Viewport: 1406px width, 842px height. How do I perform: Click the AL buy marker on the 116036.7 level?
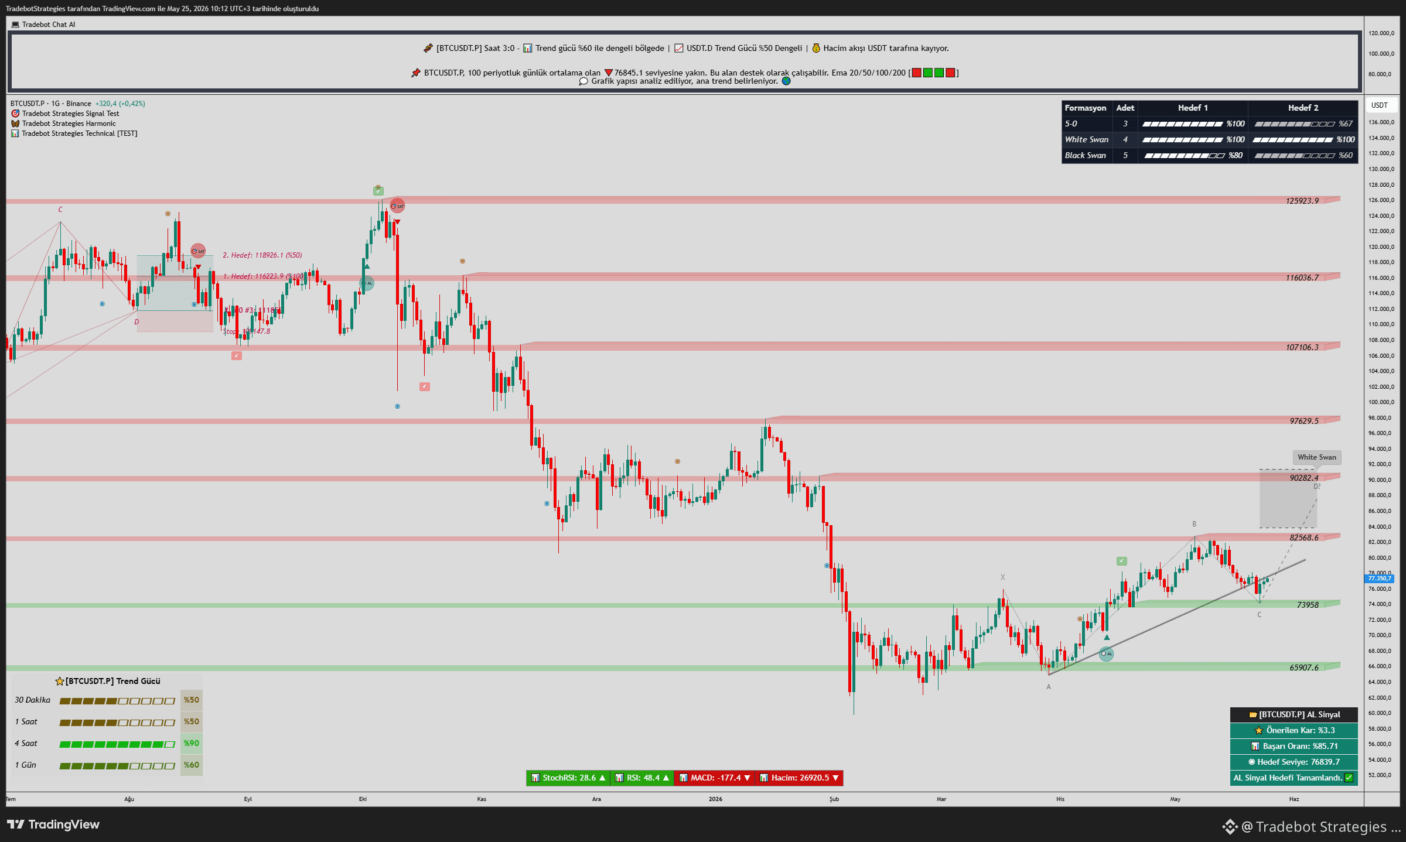(x=367, y=283)
